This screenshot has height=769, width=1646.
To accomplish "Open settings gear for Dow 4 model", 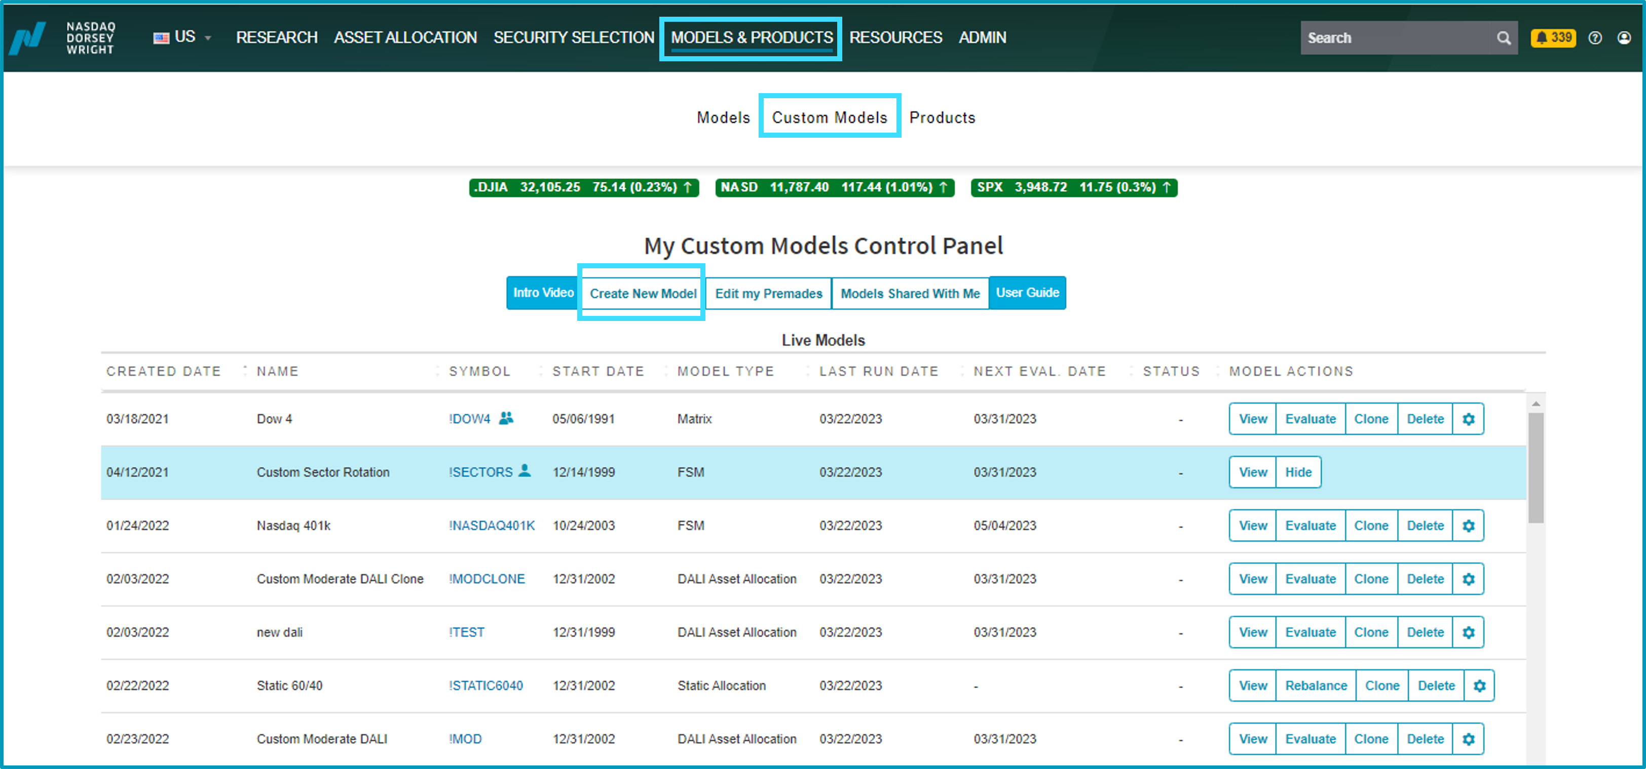I will tap(1468, 419).
